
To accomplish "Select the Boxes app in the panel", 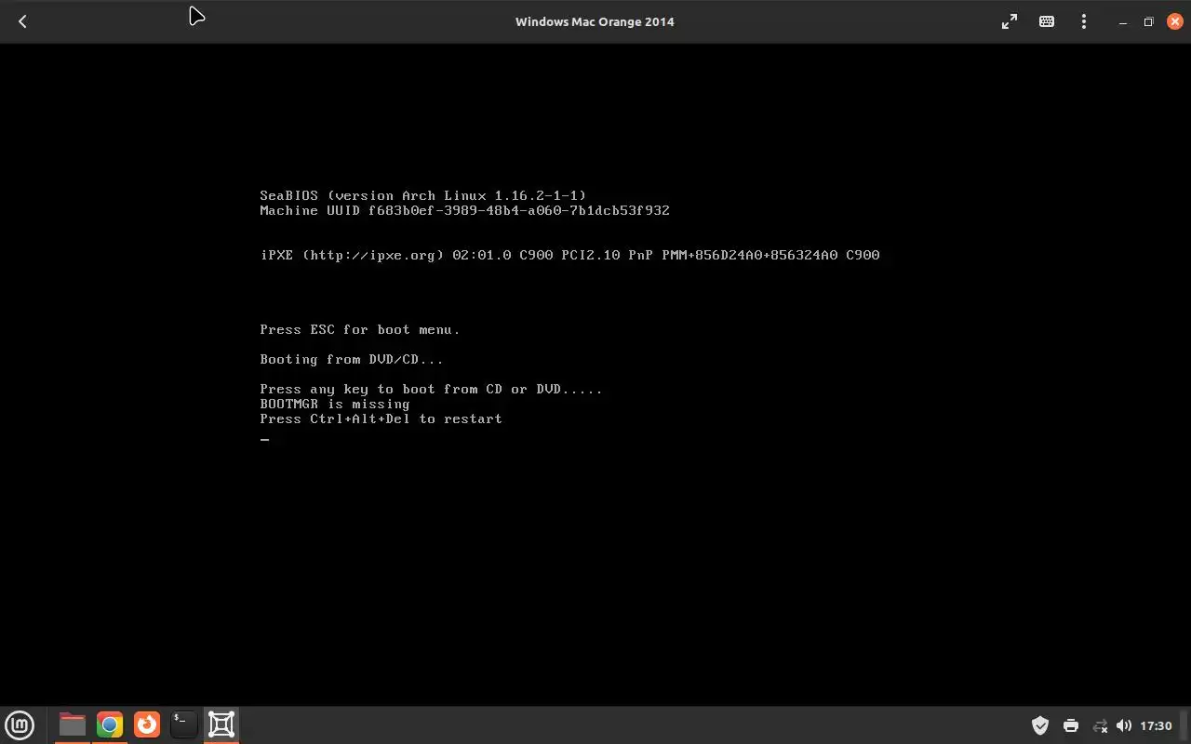I will 221,724.
